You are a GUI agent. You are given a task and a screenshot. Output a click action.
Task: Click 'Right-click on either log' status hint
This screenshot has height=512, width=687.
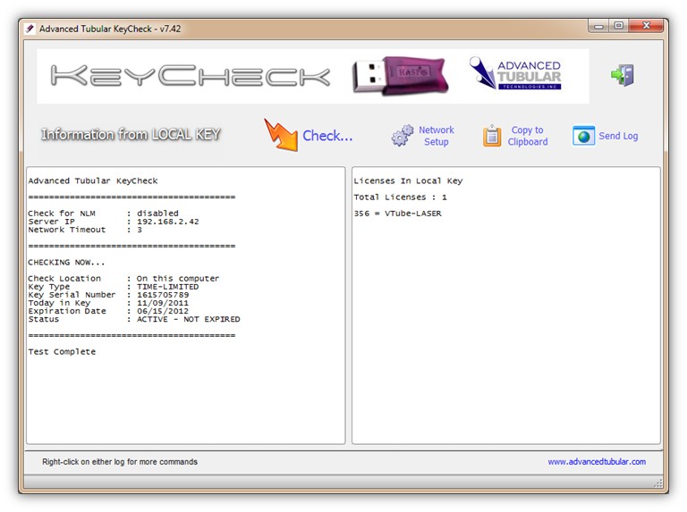[x=120, y=462]
